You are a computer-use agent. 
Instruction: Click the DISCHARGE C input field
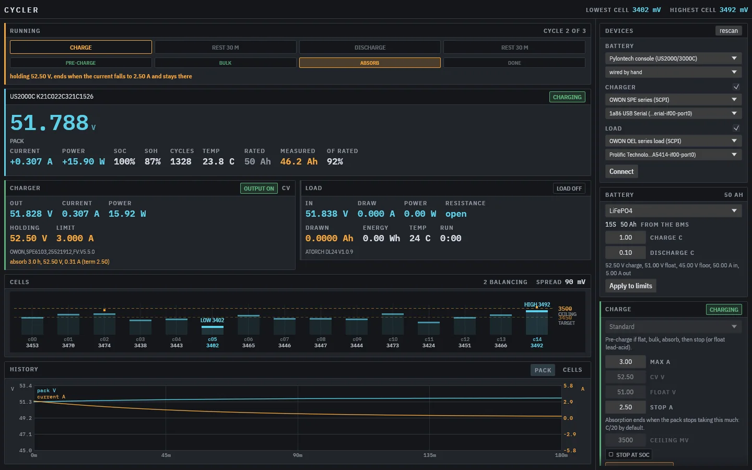[x=626, y=253]
